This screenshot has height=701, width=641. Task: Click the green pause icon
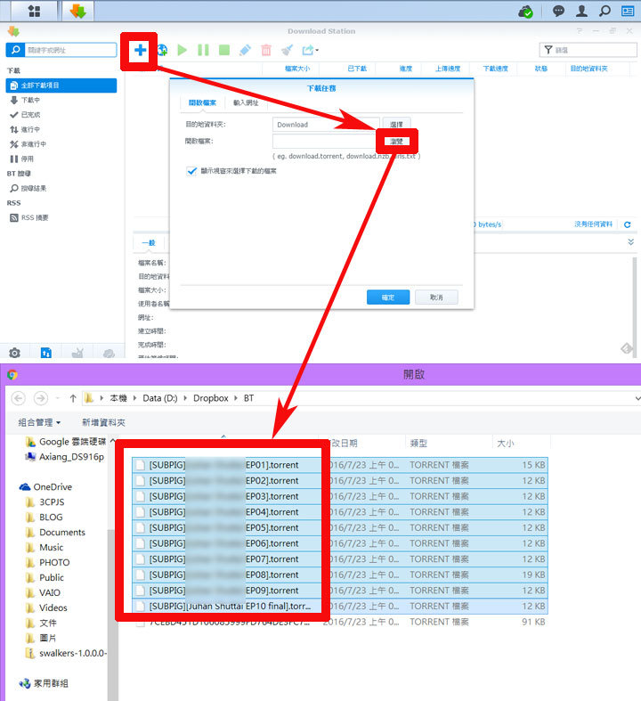[203, 50]
